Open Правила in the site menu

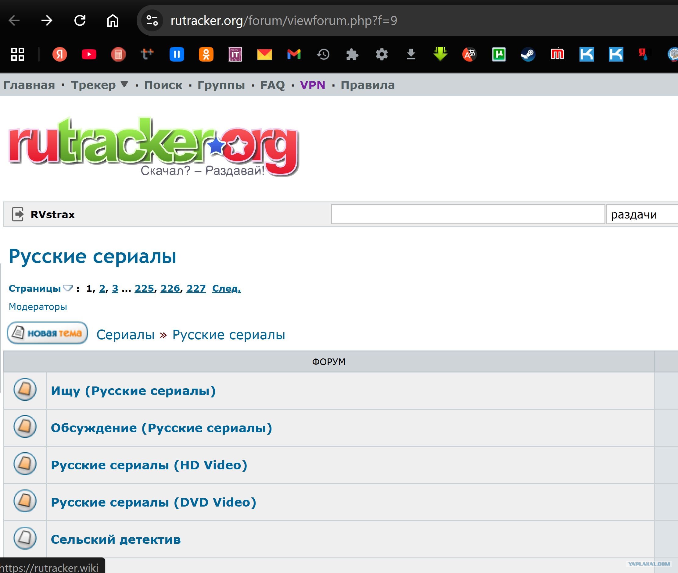pos(368,85)
